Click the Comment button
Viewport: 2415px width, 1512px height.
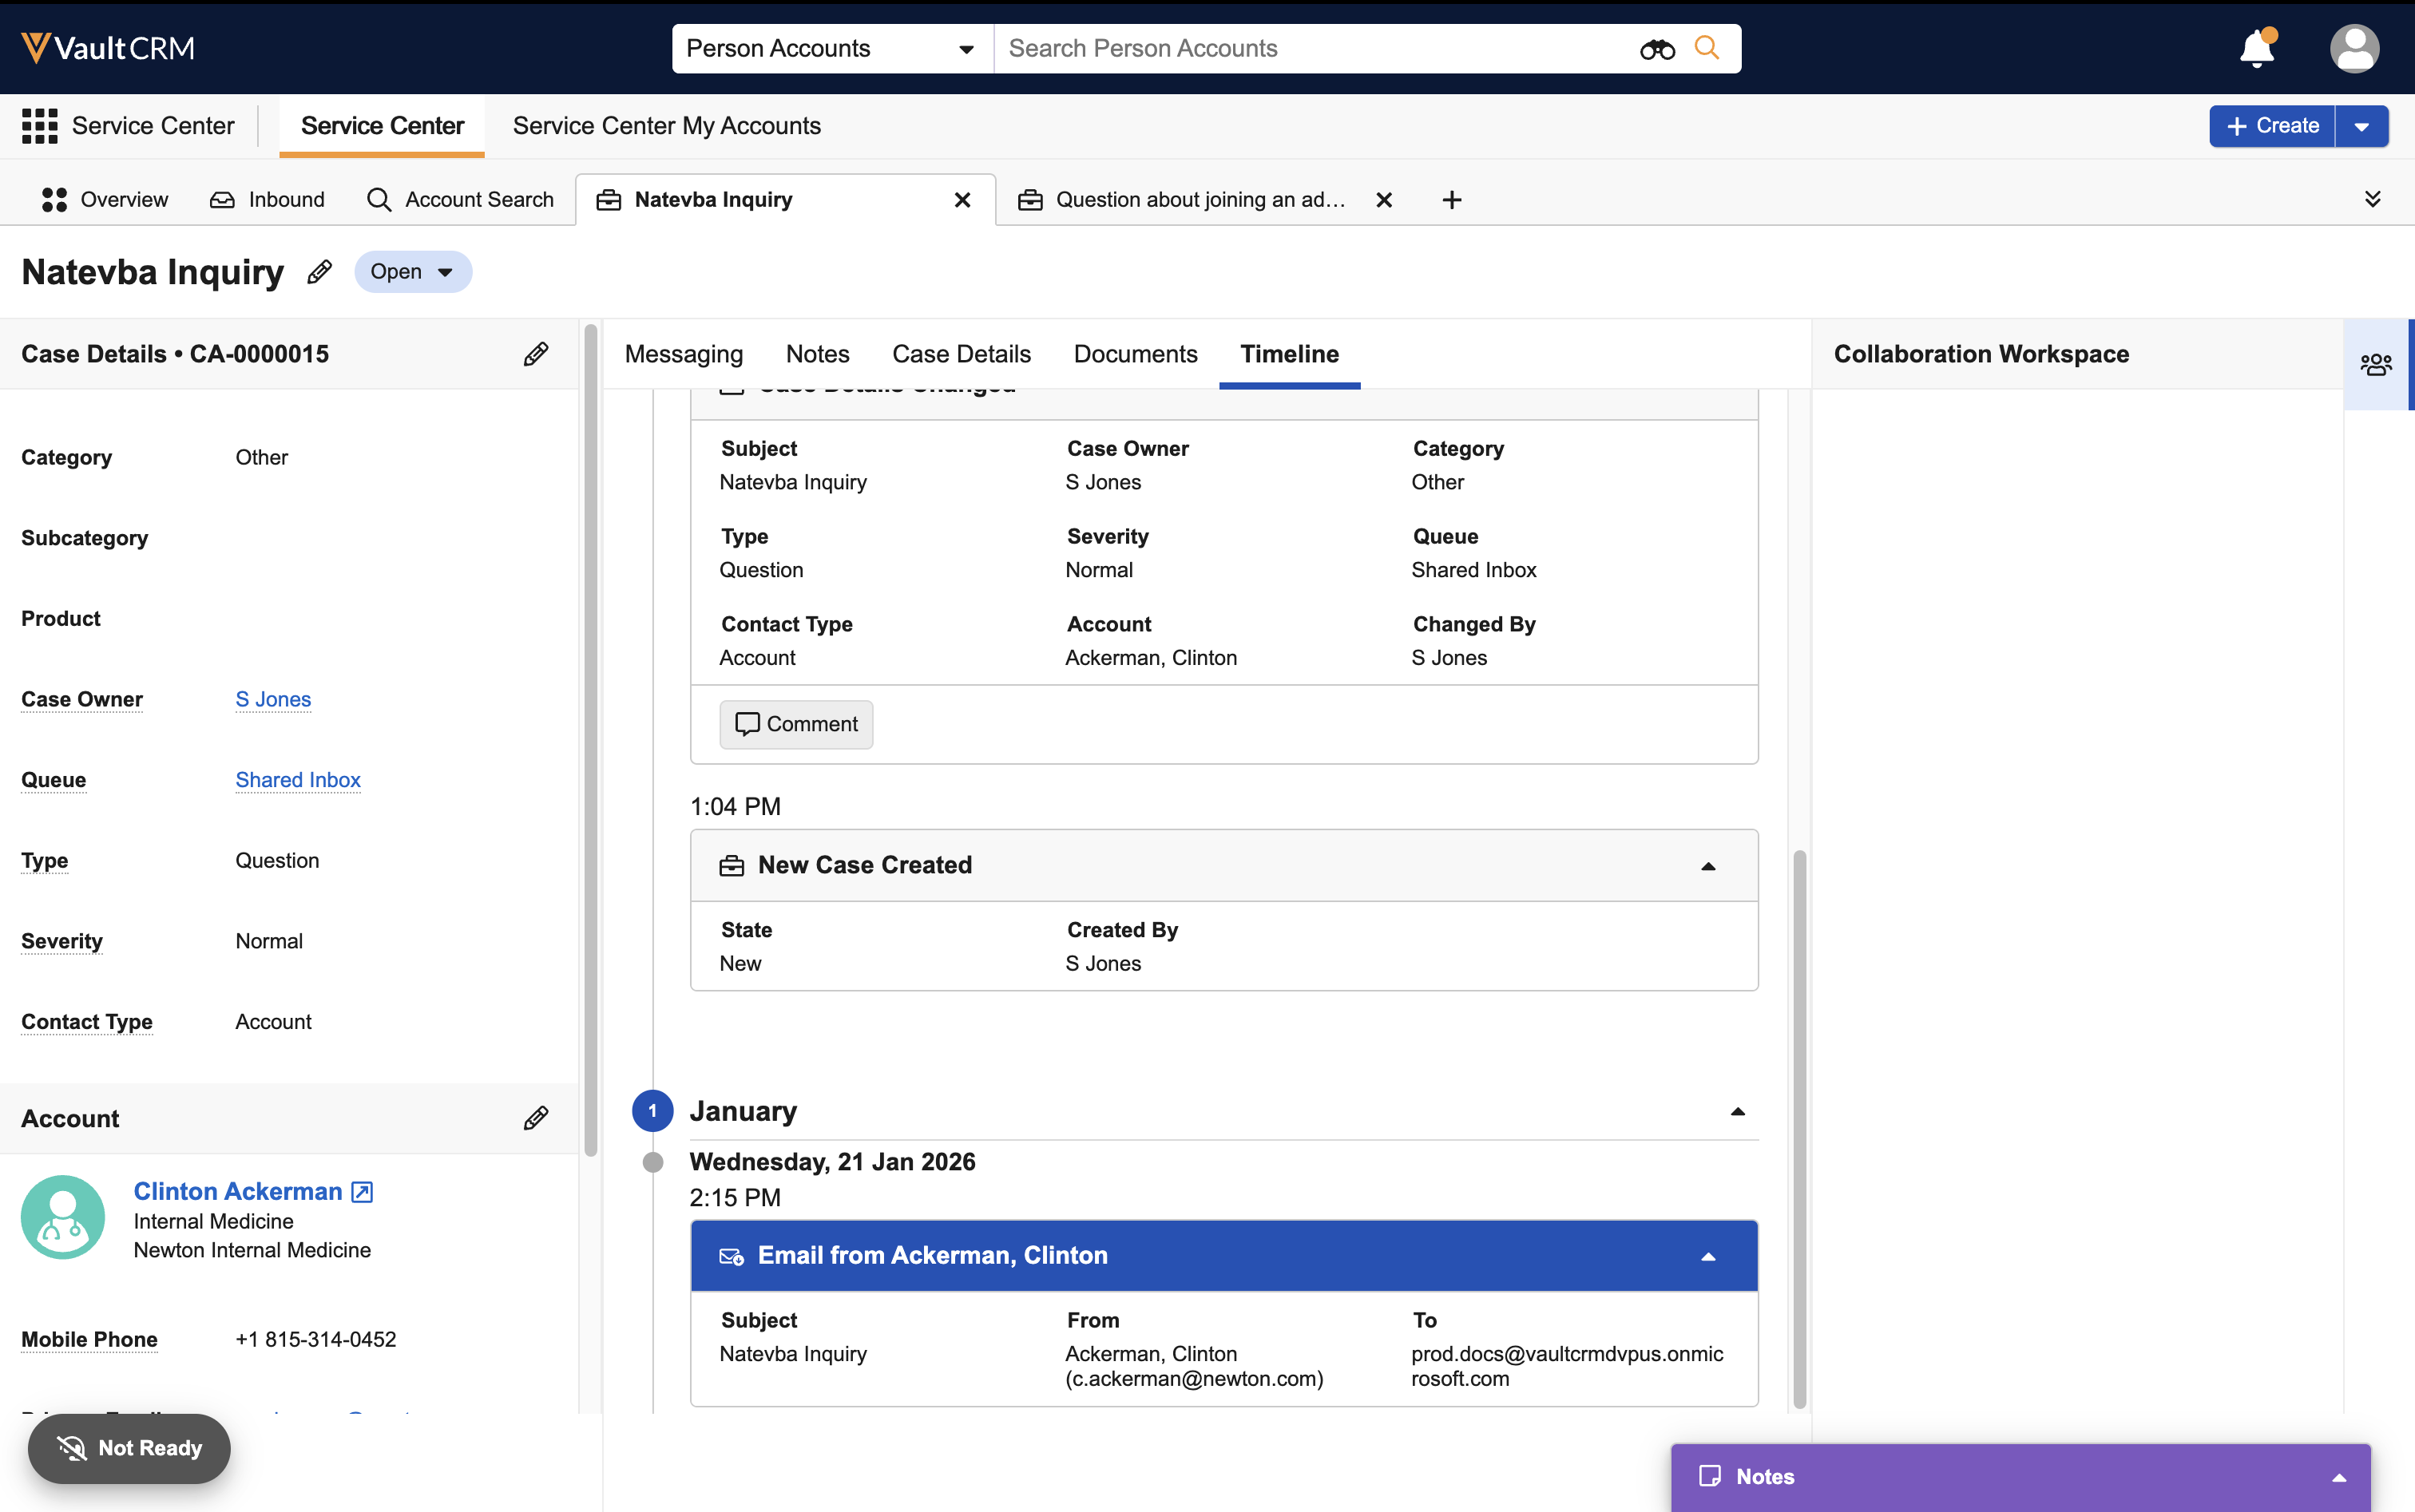(x=795, y=724)
